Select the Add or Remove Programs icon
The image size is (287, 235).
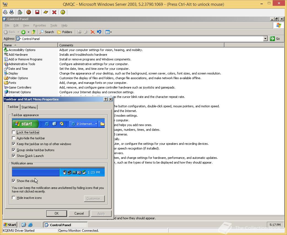tap(6, 59)
